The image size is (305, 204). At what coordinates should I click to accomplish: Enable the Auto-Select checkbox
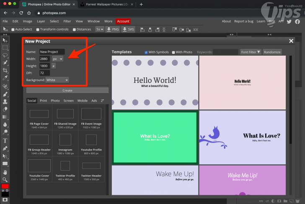pyautogui.click(x=13, y=30)
